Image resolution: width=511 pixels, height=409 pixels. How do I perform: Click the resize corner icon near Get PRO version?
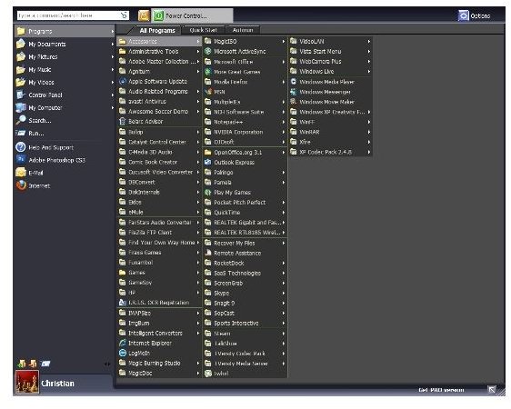492,389
